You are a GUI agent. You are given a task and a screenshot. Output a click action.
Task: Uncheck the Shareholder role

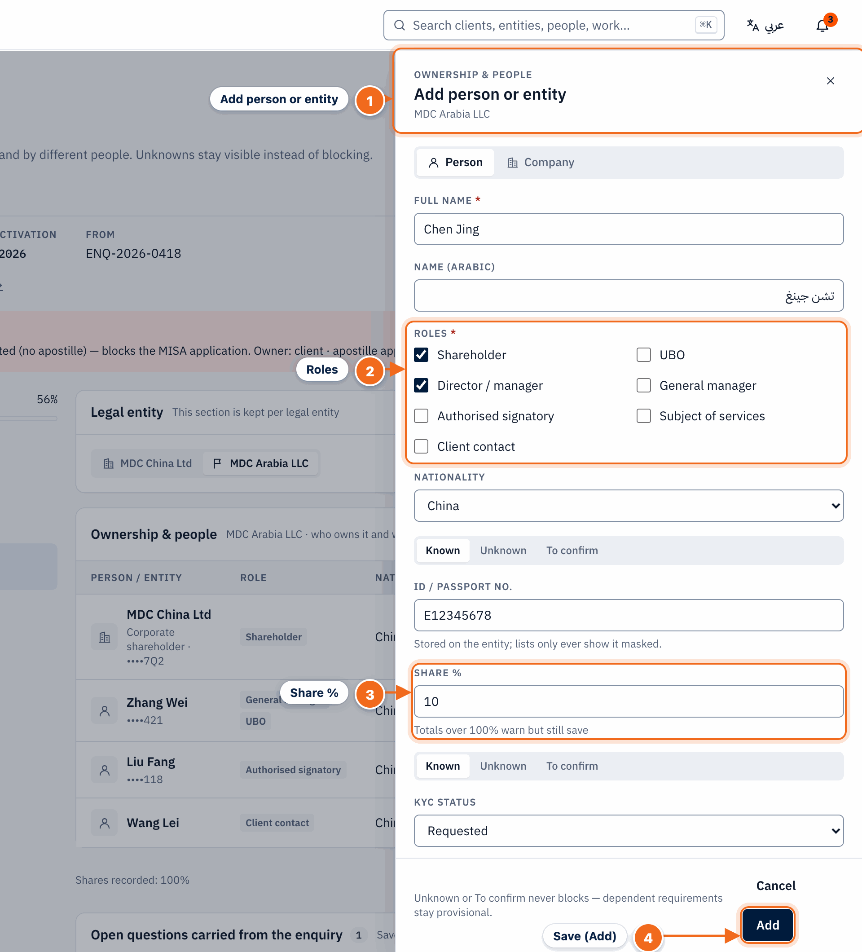click(421, 355)
